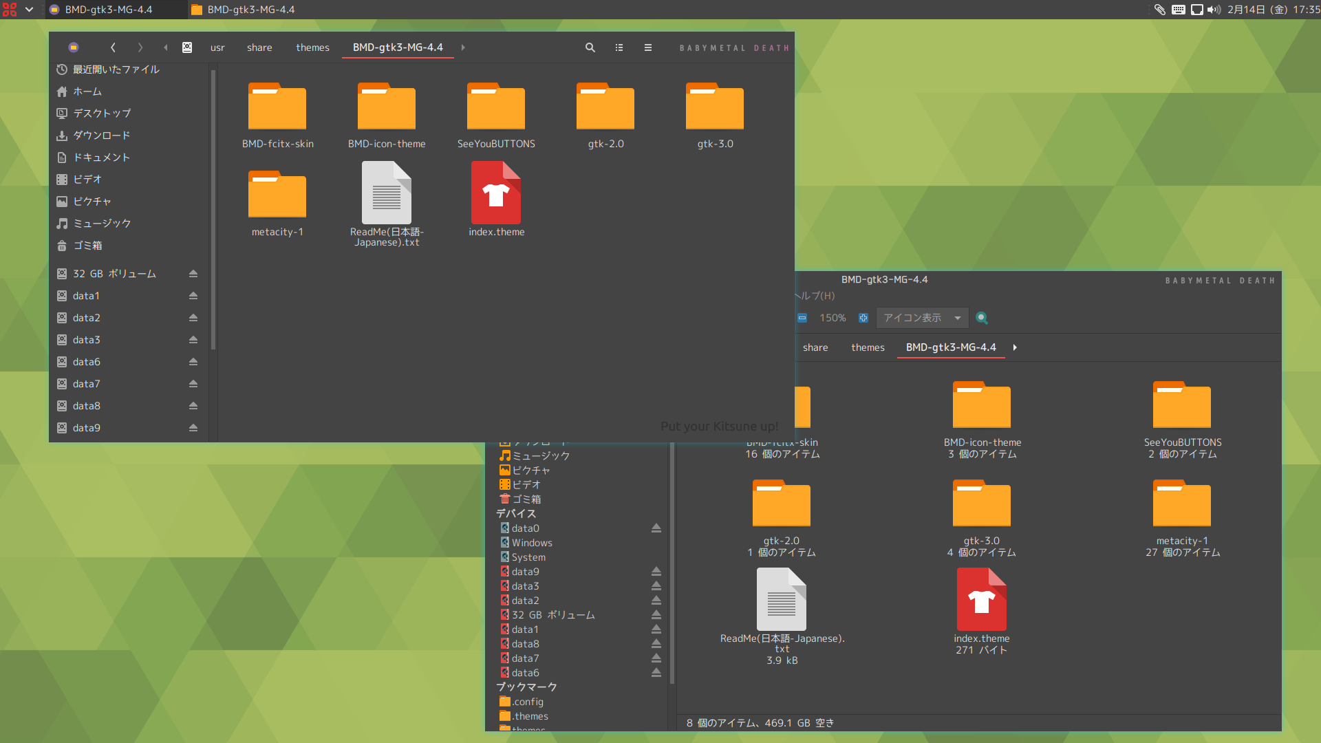Open the gtk-2.0 folder in the front window
The width and height of the screenshot is (1321, 743).
click(605, 115)
